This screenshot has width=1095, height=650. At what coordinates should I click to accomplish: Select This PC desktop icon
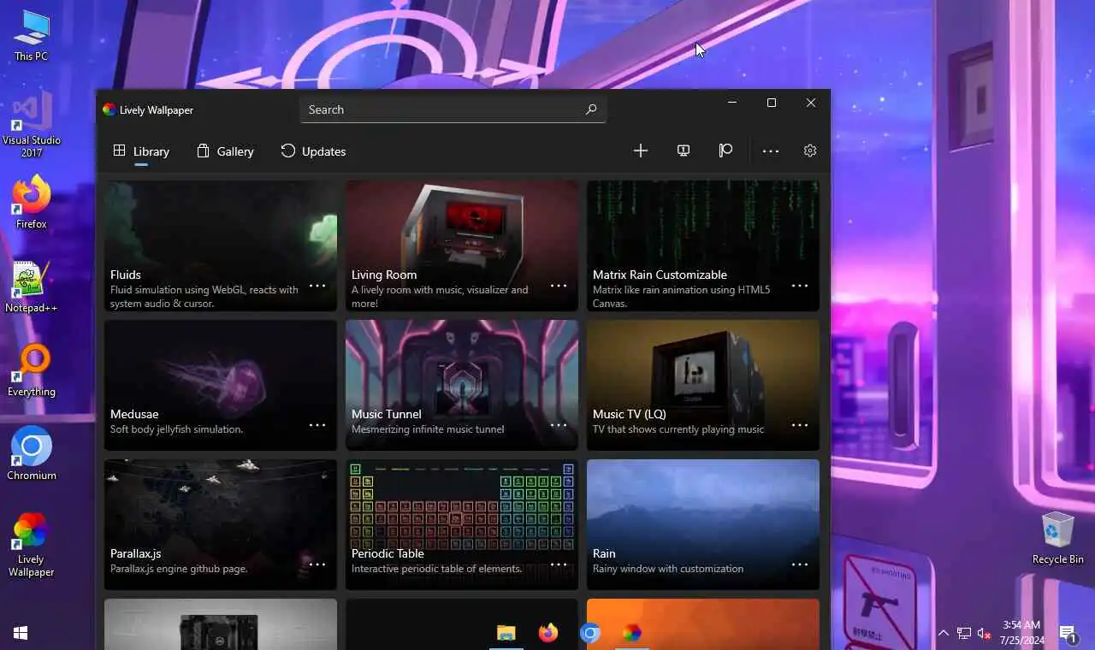coord(31,36)
